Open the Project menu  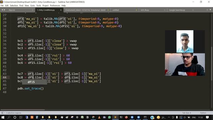45,6
